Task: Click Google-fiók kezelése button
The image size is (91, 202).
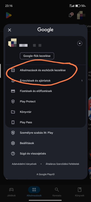Action: click(37, 56)
